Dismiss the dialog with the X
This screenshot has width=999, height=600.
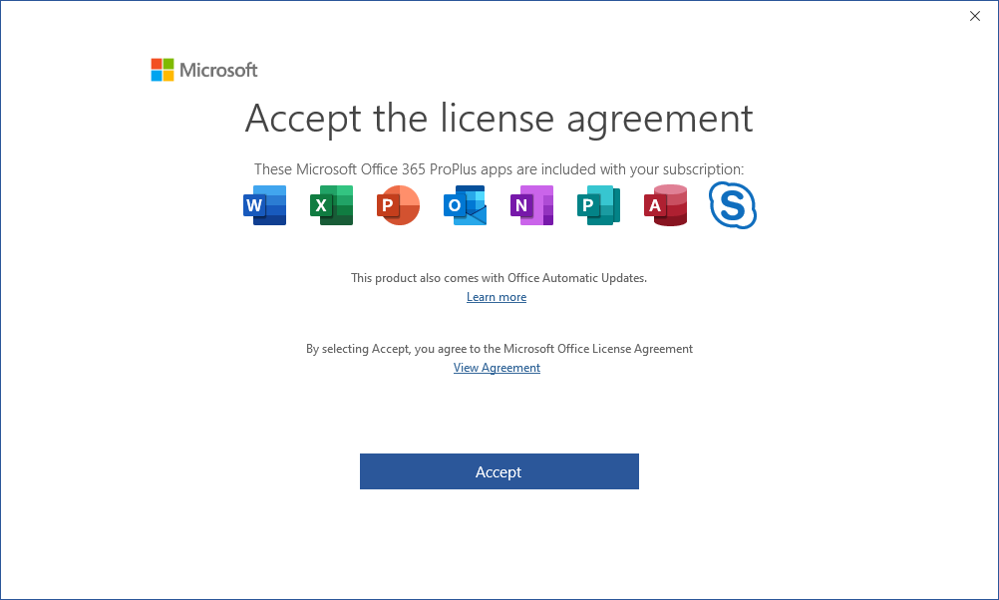[974, 16]
